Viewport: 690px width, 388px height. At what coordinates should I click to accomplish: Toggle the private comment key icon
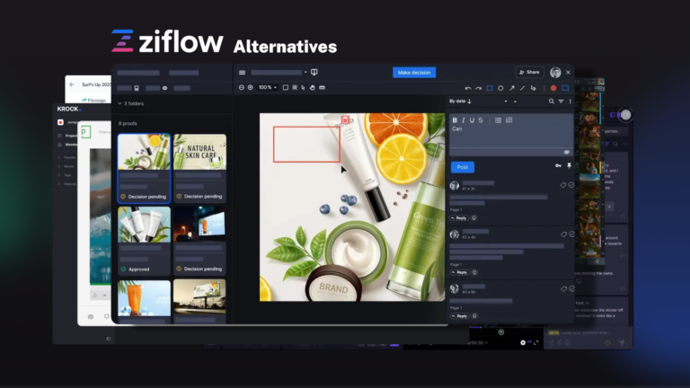(558, 166)
